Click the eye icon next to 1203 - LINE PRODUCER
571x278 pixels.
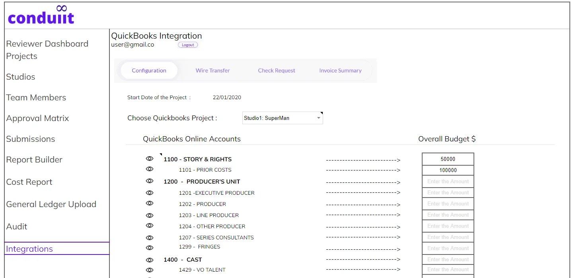[150, 215]
